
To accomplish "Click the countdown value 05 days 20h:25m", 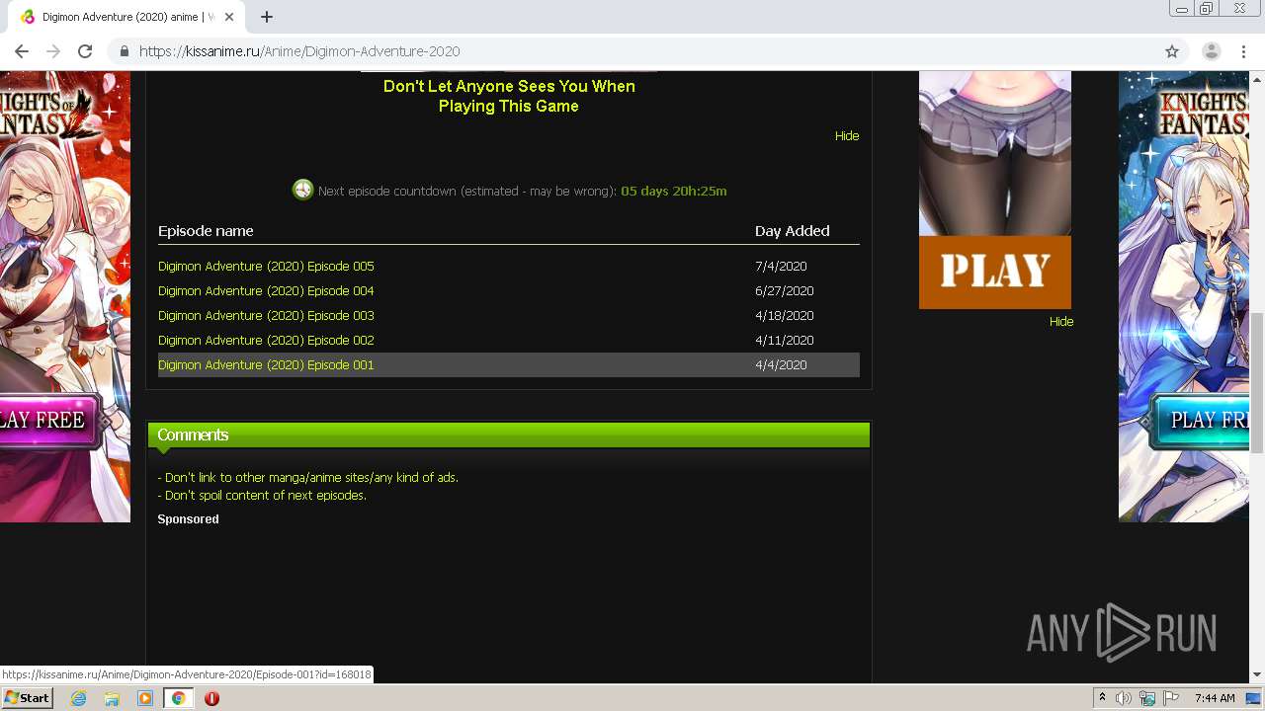I will tap(674, 191).
